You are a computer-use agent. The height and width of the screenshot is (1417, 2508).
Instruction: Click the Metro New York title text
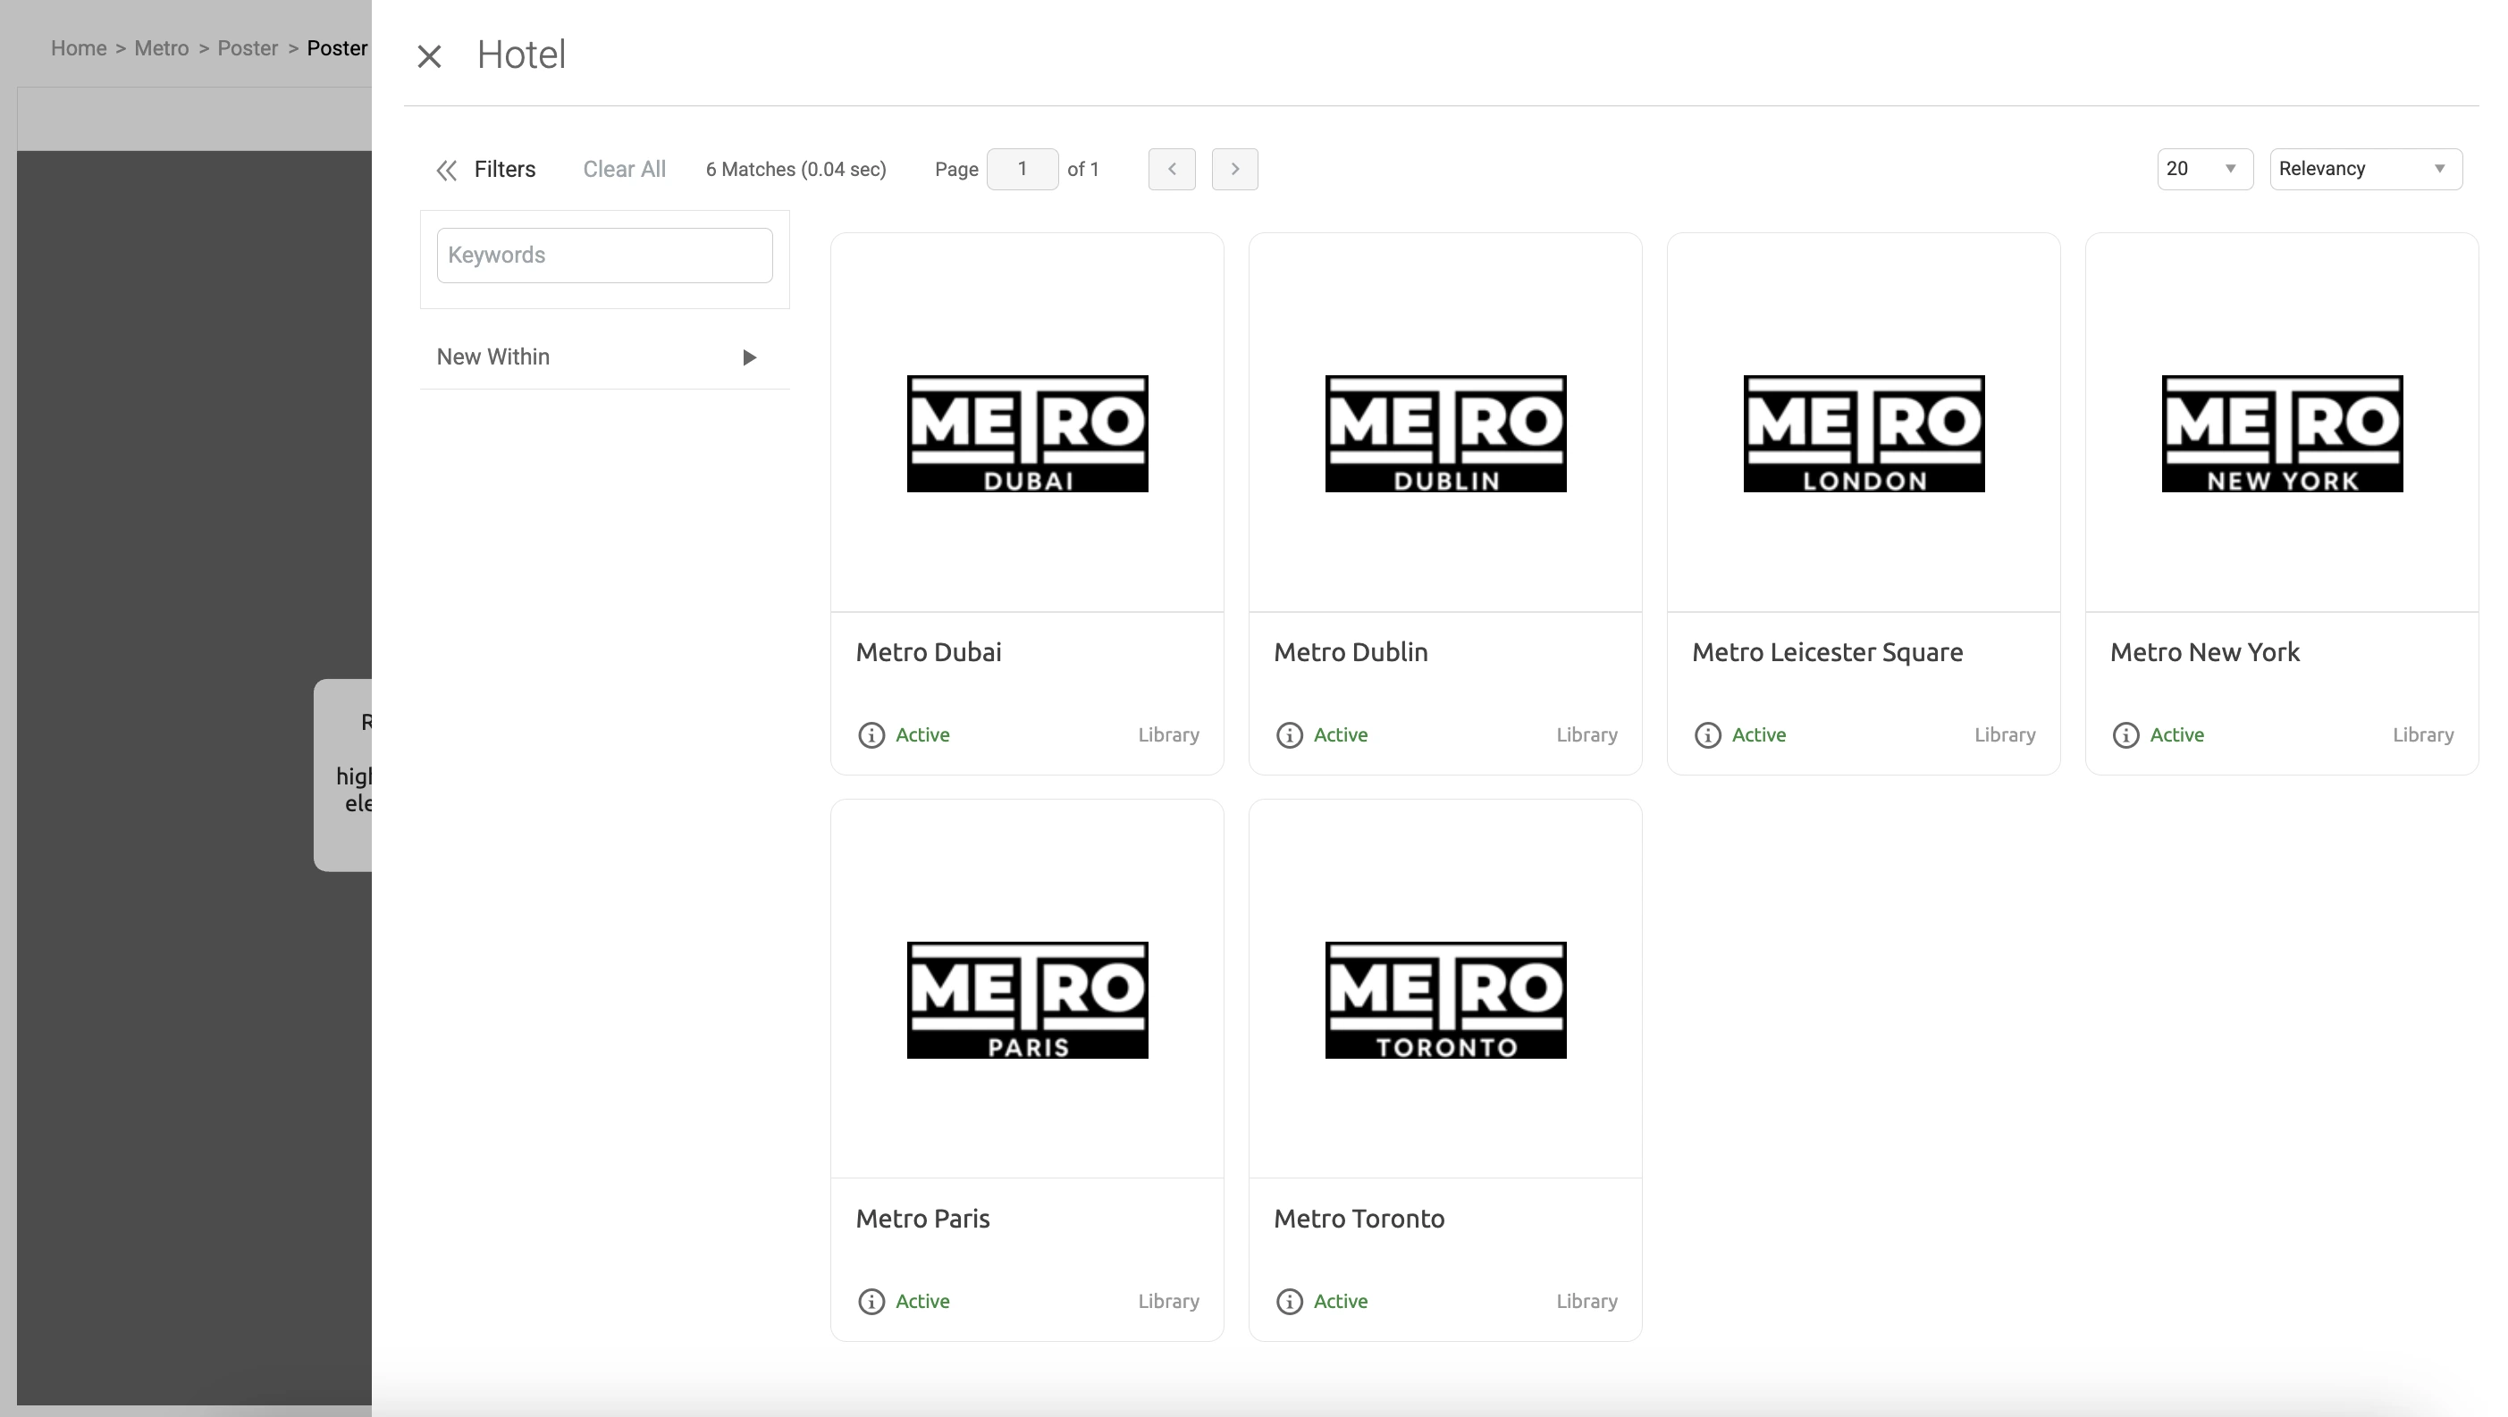pyautogui.click(x=2204, y=652)
